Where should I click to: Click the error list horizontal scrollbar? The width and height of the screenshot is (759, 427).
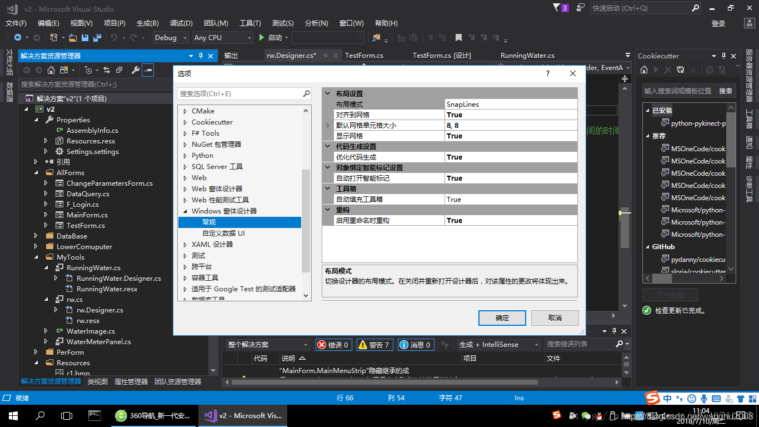[385, 382]
